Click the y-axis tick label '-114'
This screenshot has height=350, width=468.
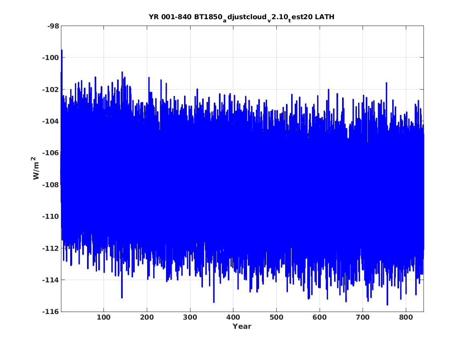pyautogui.click(x=51, y=280)
